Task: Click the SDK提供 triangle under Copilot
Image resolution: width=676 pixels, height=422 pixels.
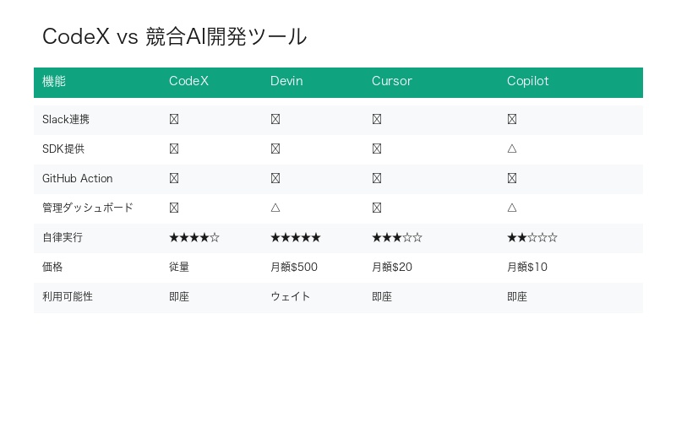Action: click(x=512, y=149)
